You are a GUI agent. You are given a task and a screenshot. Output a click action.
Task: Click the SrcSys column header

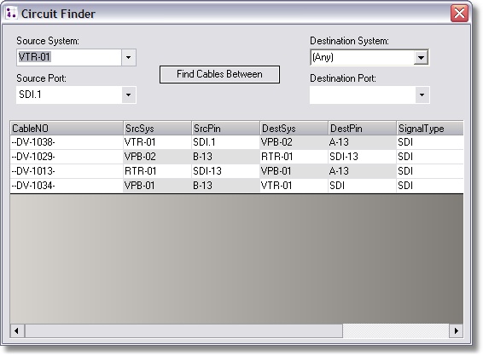click(157, 129)
